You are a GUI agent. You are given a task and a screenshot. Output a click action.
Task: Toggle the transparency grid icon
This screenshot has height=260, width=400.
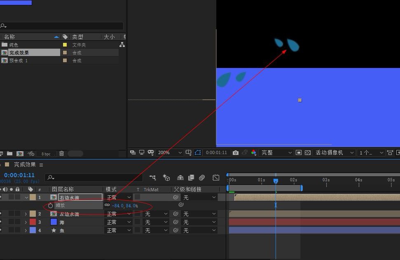(308, 152)
